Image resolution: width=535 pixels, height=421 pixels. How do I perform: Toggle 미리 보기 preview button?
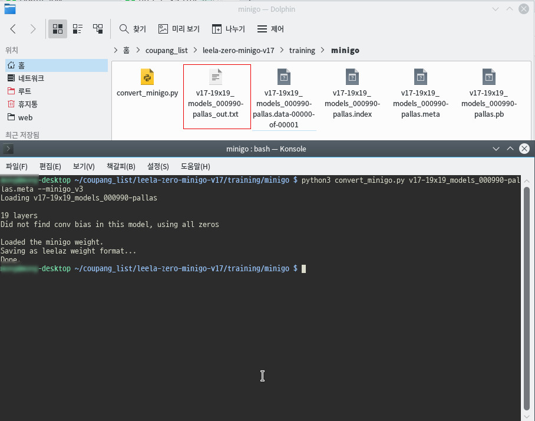pos(179,29)
